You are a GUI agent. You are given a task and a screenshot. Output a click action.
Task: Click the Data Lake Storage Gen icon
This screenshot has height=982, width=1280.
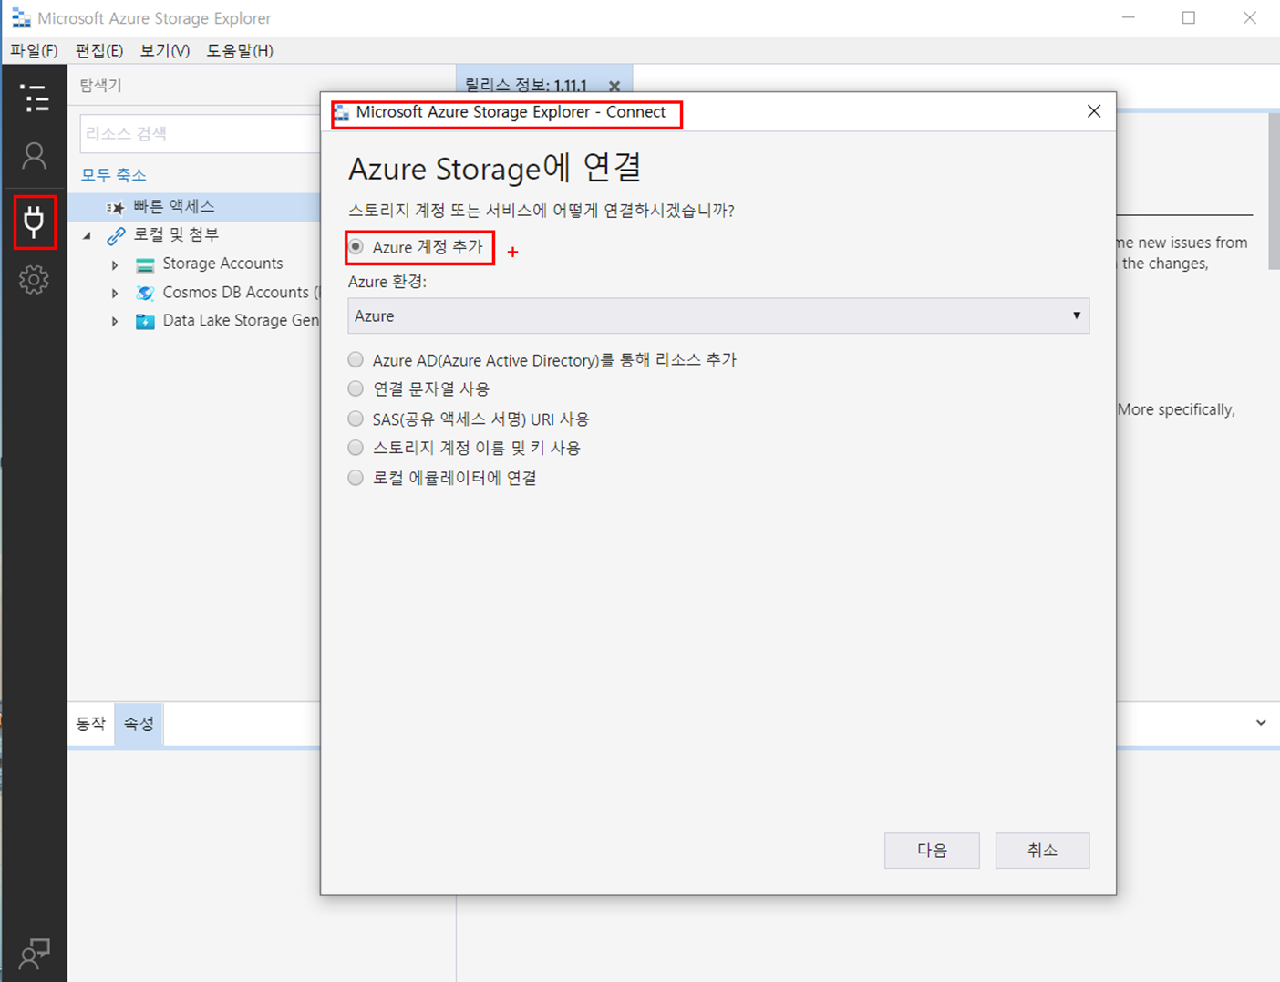click(x=145, y=321)
